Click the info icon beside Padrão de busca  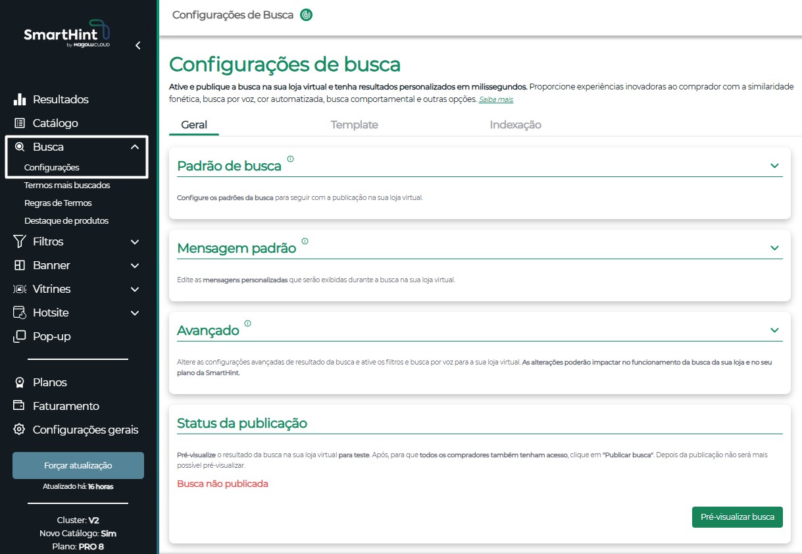click(x=290, y=159)
